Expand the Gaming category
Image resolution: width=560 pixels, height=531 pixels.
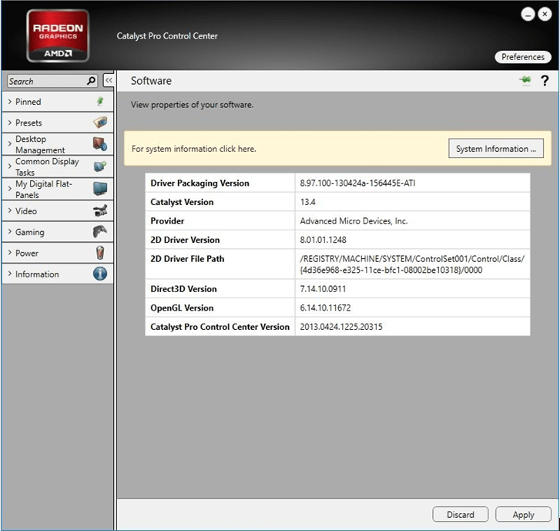(31, 232)
